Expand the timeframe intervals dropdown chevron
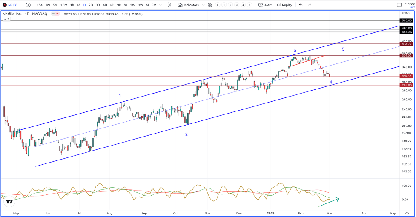The height and width of the screenshot is (217, 416). pyautogui.click(x=161, y=5)
